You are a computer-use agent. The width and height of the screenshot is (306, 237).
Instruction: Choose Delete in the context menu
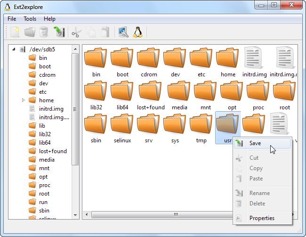click(262, 204)
